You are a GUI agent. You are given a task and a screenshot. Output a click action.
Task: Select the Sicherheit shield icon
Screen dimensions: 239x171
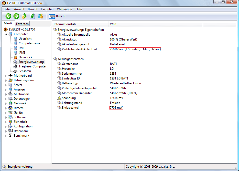coord(10,122)
